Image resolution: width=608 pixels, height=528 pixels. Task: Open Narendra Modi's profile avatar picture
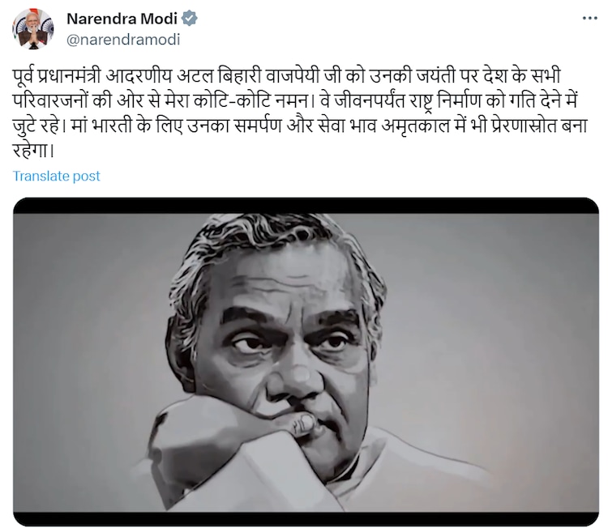point(33,29)
